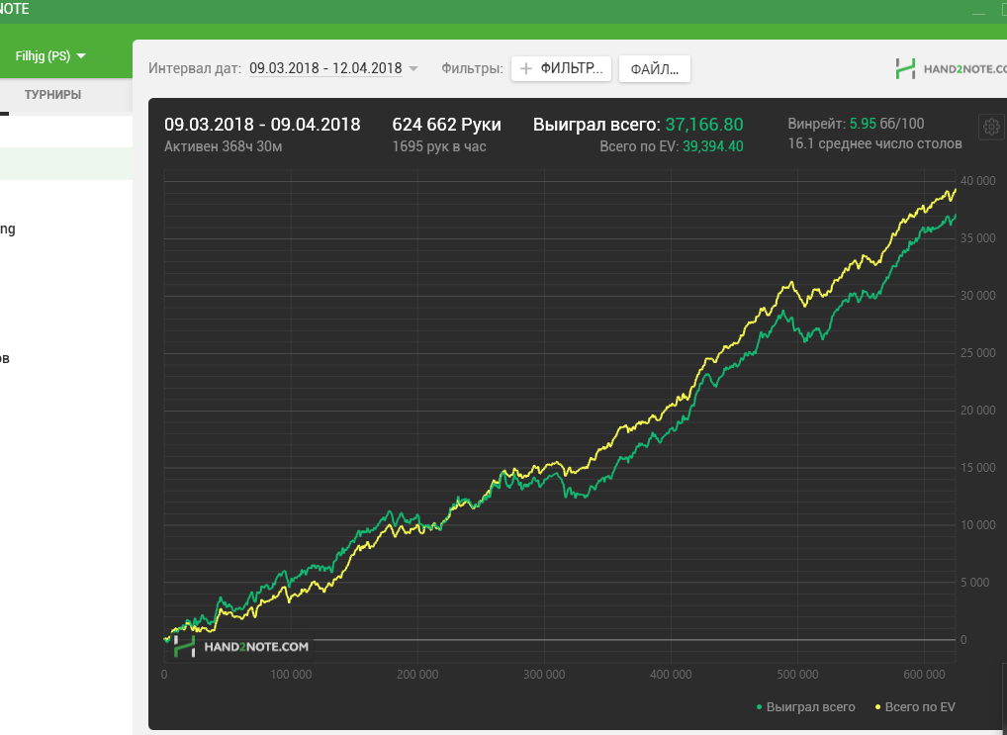Click the 300 000 x-axis label
1007x735 pixels.
pos(544,675)
